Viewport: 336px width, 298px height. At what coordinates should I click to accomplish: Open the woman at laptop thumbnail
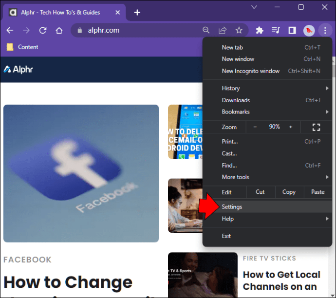[x=185, y=205]
